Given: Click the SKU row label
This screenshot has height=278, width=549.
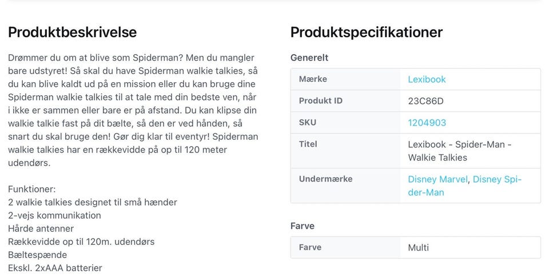Looking at the screenshot, I should (307, 123).
